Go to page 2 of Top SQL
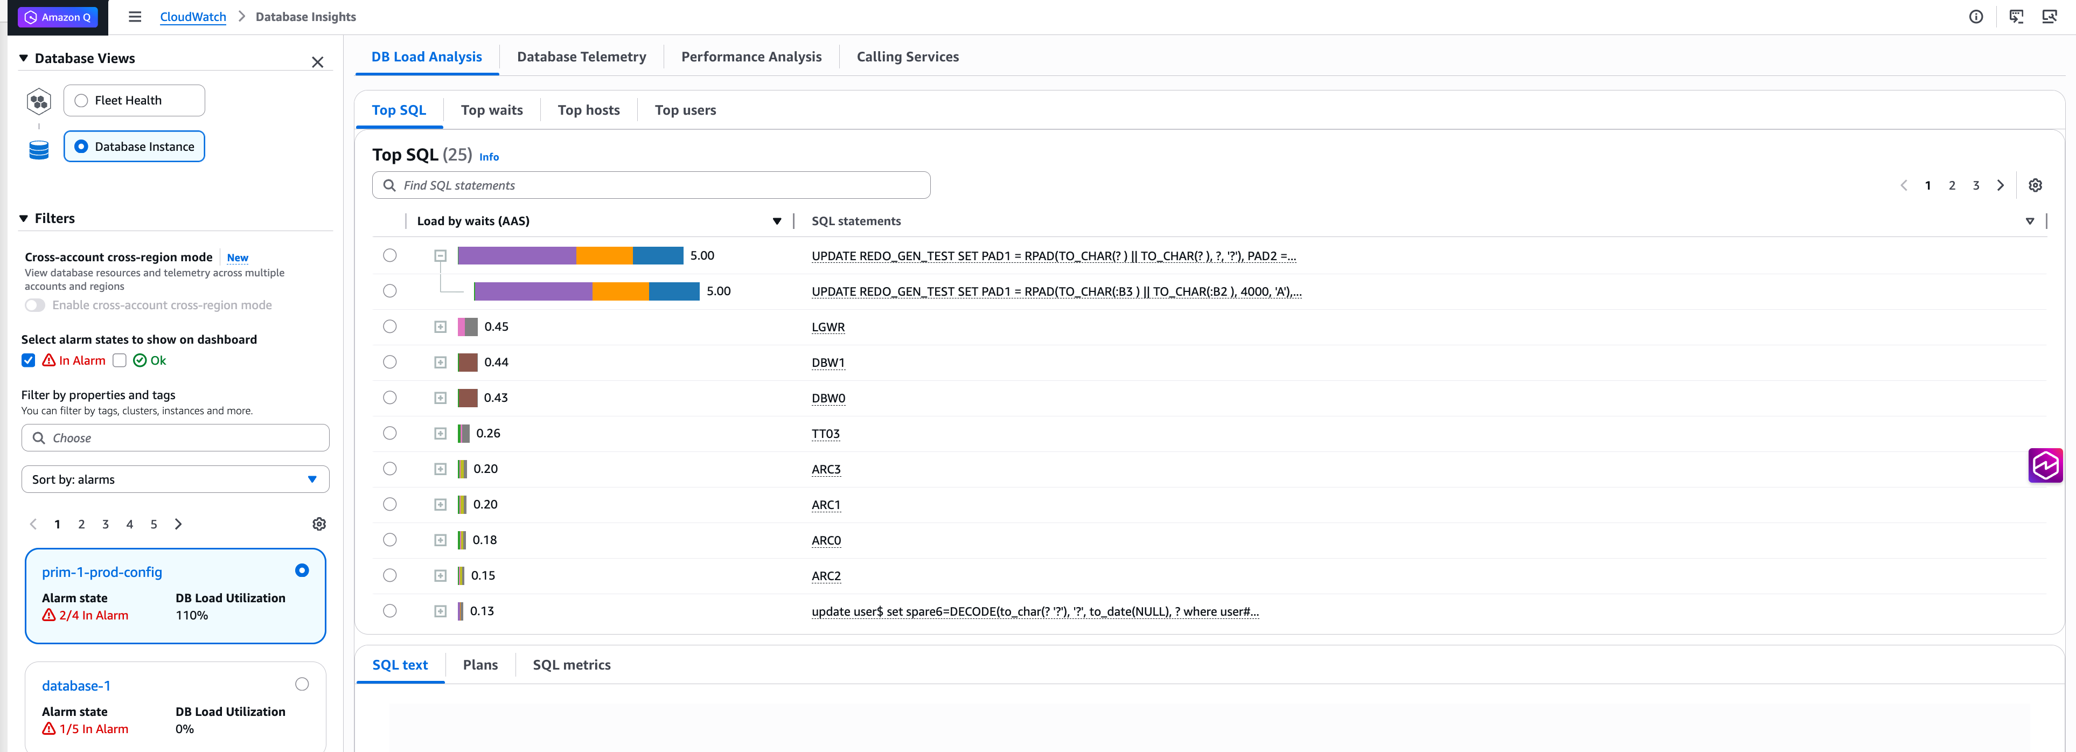This screenshot has width=2076, height=752. pyautogui.click(x=1952, y=185)
